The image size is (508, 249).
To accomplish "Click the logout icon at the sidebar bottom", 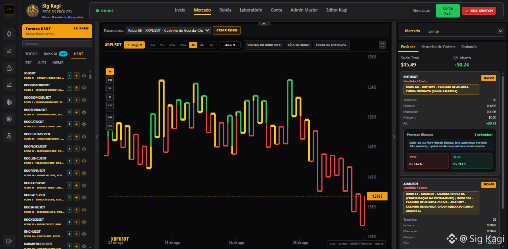I will click(9, 240).
